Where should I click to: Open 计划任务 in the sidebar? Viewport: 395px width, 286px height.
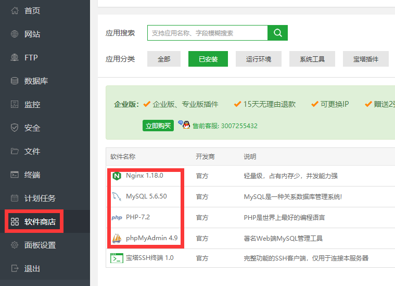point(40,198)
